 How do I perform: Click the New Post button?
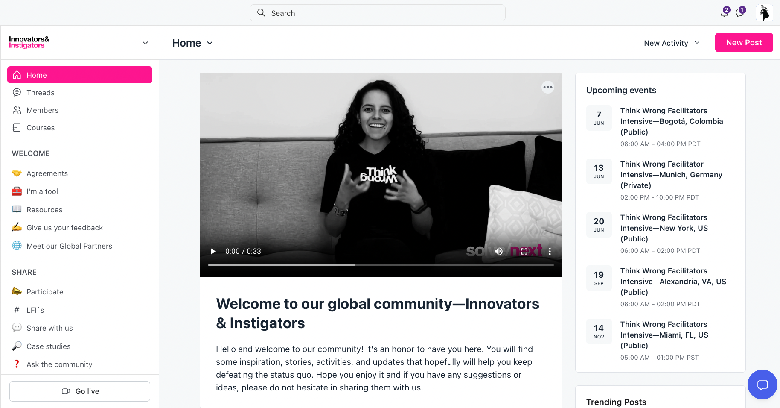pyautogui.click(x=744, y=43)
